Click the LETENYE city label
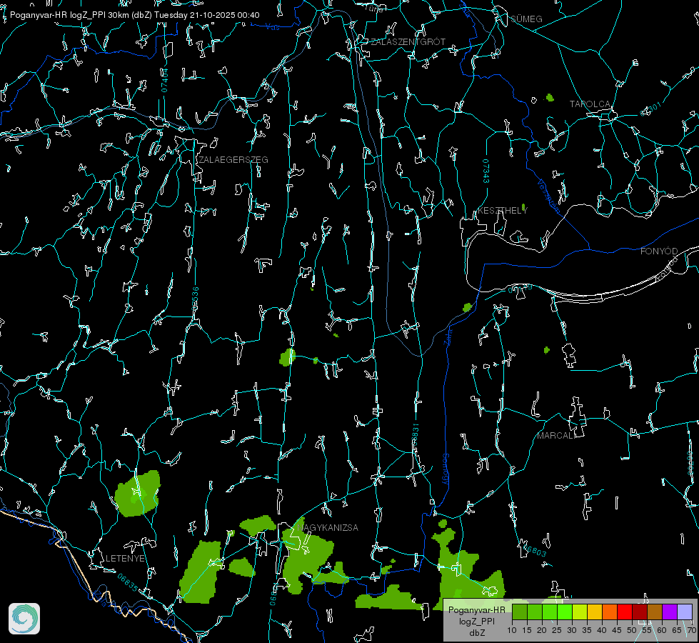699x643 pixels. tap(125, 558)
